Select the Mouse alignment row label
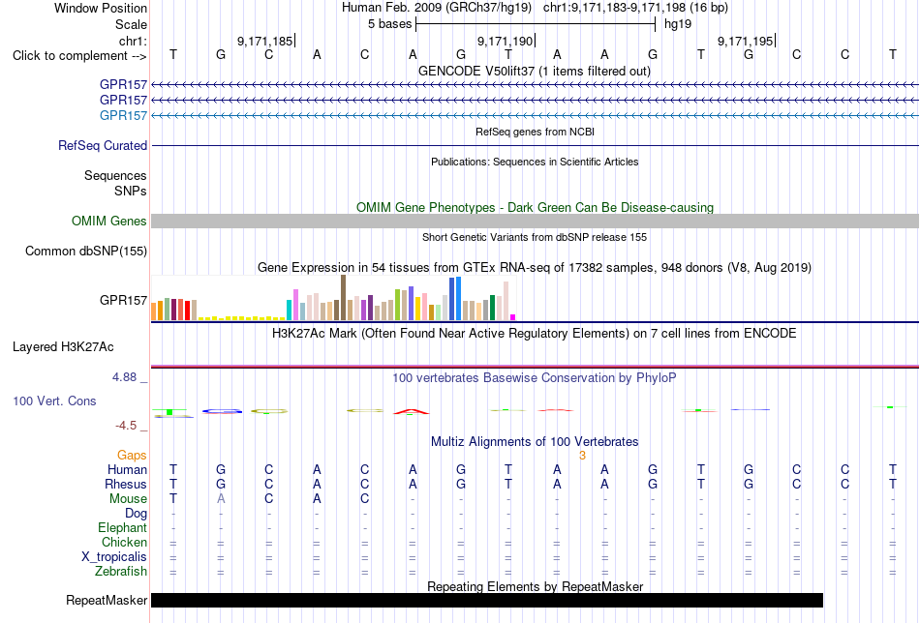 pos(128,499)
